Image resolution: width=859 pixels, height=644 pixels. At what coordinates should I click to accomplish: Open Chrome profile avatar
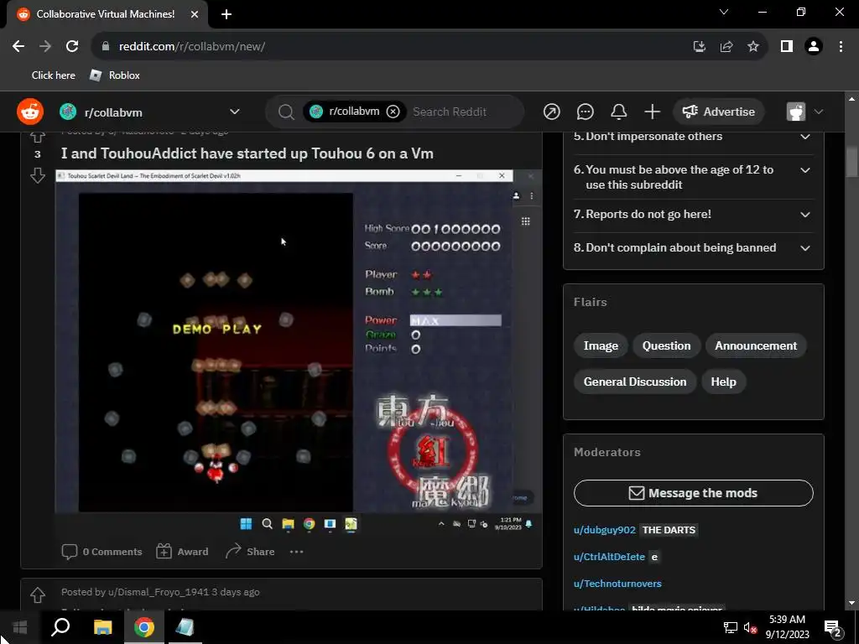(x=814, y=46)
